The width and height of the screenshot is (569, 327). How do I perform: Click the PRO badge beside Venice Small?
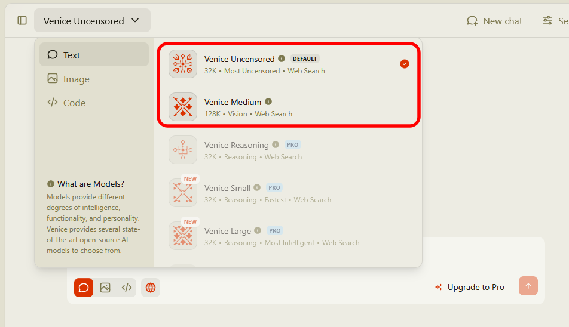274,187
